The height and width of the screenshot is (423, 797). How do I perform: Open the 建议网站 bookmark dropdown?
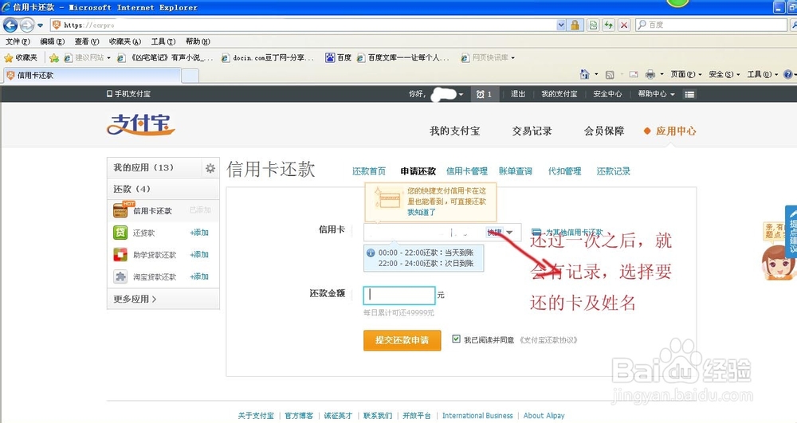87,58
